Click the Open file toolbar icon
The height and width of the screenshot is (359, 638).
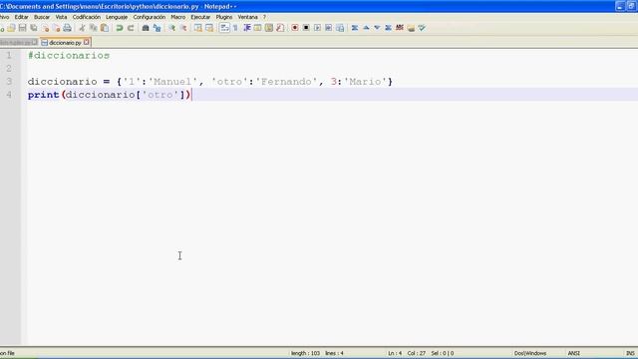coord(11,28)
